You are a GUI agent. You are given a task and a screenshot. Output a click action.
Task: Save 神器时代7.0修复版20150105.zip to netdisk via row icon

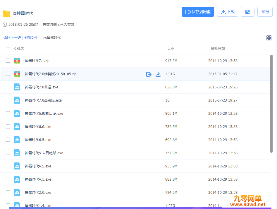(x=149, y=74)
